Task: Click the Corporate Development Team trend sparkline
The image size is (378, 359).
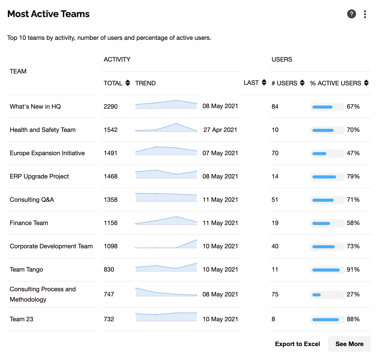Action: (x=166, y=244)
